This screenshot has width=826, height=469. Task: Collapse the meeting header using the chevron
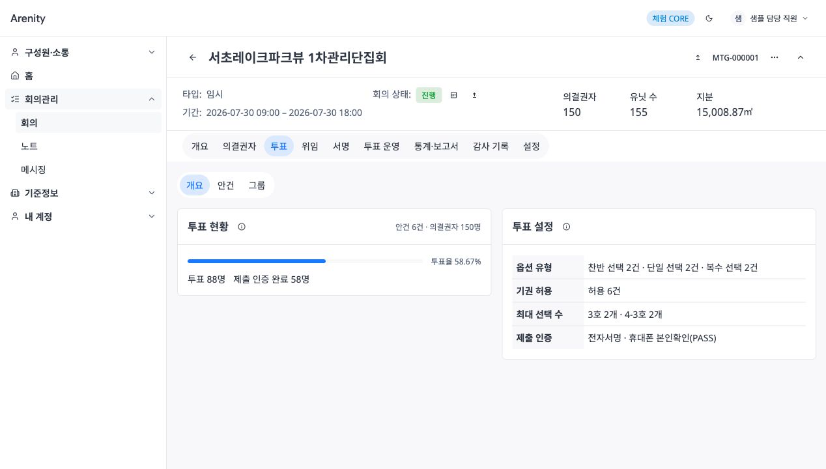coord(801,57)
